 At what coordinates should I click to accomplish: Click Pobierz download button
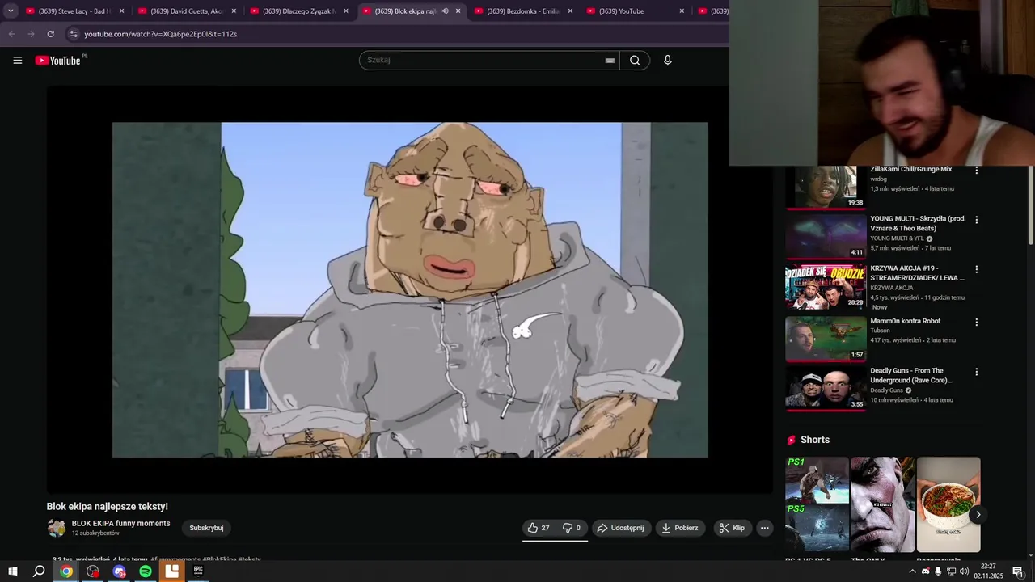(x=679, y=528)
